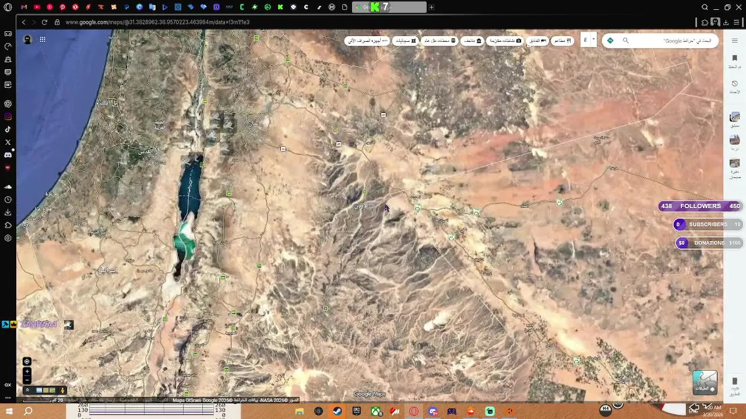Launch Steam from the taskbar

(337, 411)
